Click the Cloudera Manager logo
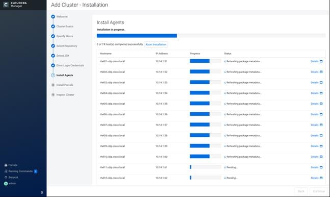The width and height of the screenshot is (330, 197). coord(15,5)
